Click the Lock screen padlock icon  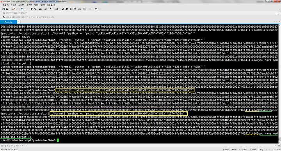coord(75,9)
